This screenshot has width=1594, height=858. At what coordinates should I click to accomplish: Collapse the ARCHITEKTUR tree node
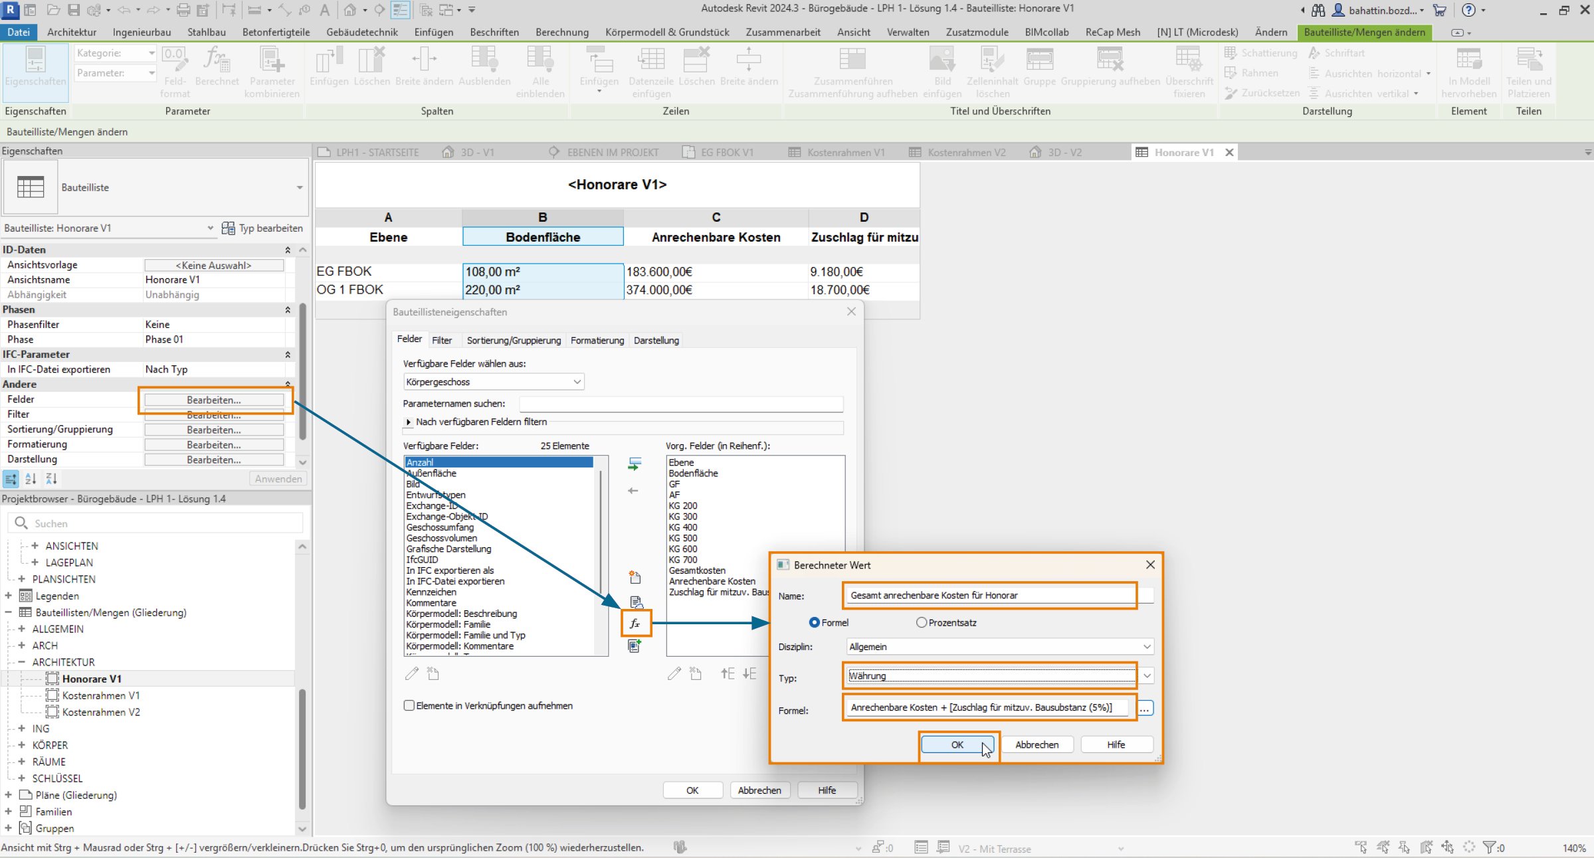tap(21, 662)
